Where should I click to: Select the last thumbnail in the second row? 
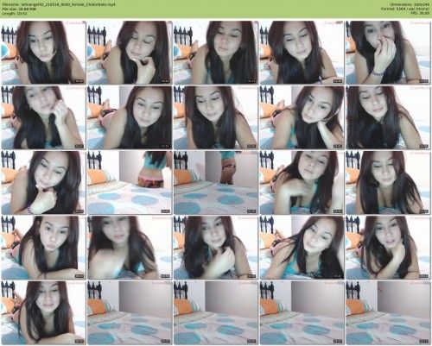pos(389,117)
